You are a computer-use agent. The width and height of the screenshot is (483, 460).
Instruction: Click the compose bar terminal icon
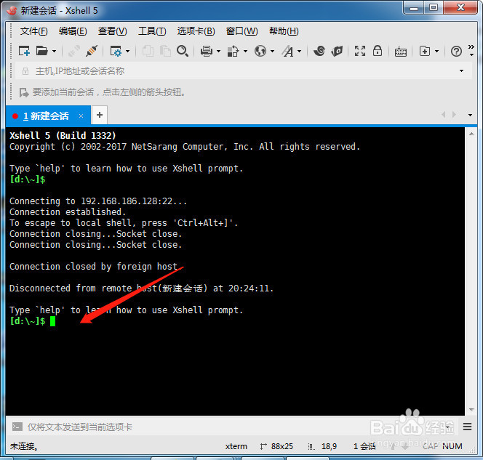pos(17,427)
